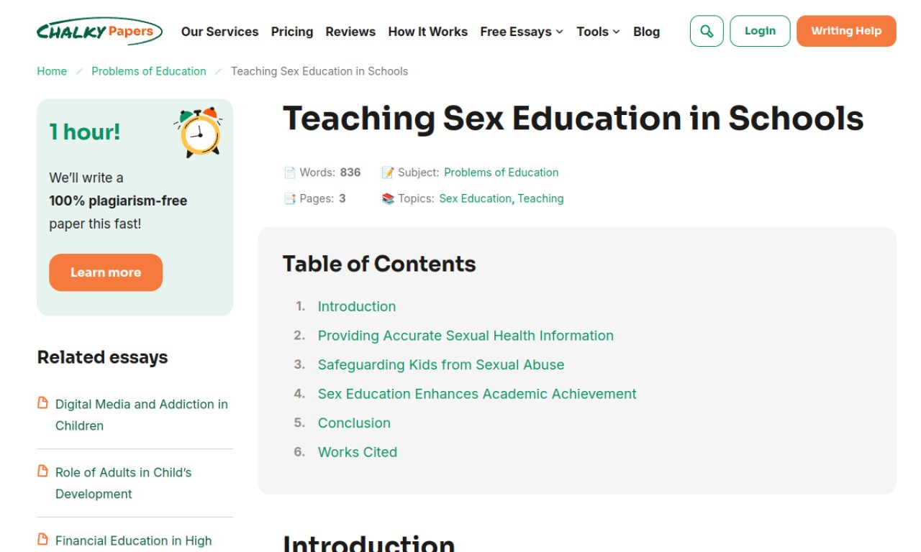Open Our Services in the navigation
Viewport: 921px width, 552px height.
pos(219,32)
